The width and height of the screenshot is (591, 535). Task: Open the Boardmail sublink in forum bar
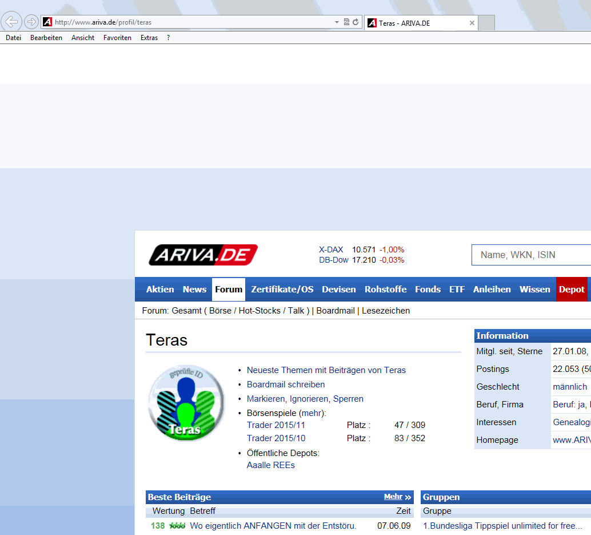[x=336, y=311]
